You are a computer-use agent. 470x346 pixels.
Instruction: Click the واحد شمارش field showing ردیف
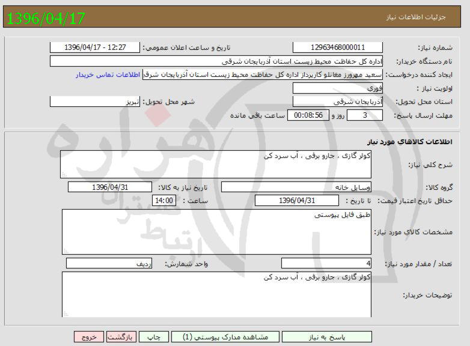[x=109, y=264]
